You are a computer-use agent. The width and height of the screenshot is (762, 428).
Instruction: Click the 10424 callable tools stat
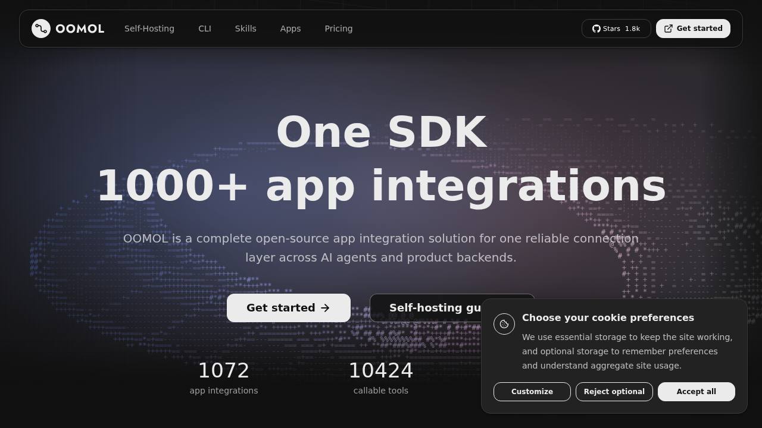[381, 377]
